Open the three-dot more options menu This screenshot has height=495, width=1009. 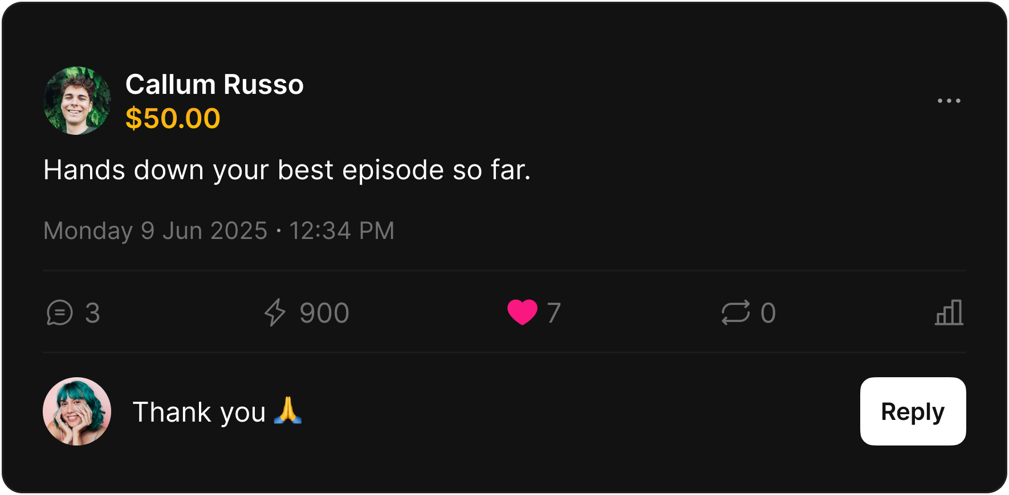click(949, 101)
